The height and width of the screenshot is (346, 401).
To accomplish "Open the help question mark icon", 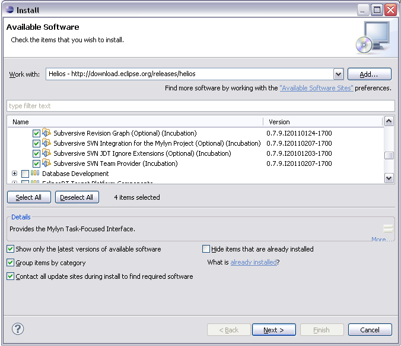I will [x=18, y=329].
